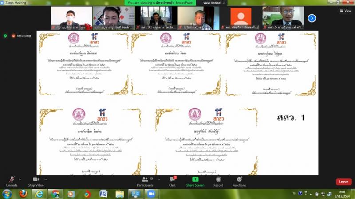
Task: Open Windows Media Player from the taskbar
Action: pos(71,194)
